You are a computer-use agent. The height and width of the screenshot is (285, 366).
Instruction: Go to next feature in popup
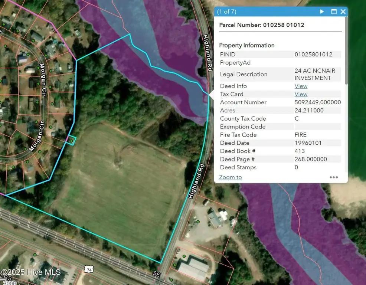(x=322, y=12)
